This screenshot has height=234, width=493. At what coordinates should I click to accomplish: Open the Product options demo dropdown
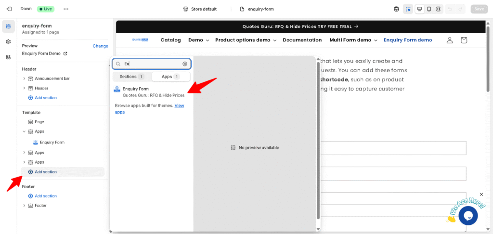(246, 40)
